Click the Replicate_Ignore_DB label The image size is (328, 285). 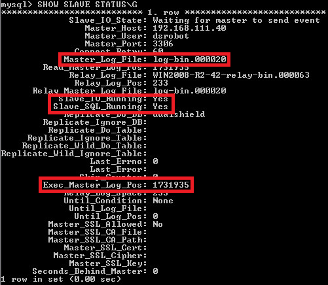click(x=95, y=122)
